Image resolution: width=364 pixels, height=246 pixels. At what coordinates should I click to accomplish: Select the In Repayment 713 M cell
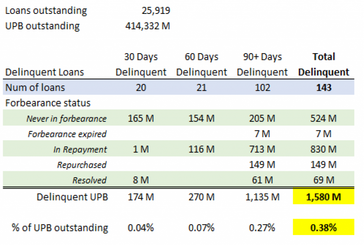[x=262, y=149]
